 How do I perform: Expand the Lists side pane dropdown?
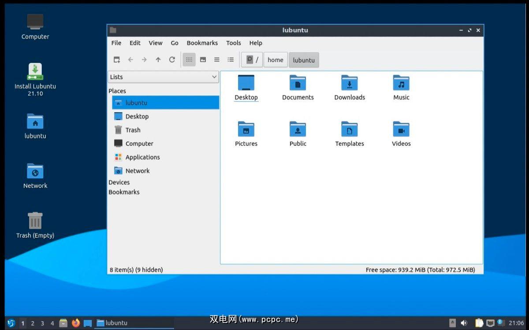click(x=163, y=77)
